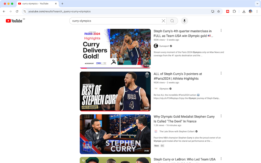
Task: Go back with the browser back arrow
Action: (4, 11)
